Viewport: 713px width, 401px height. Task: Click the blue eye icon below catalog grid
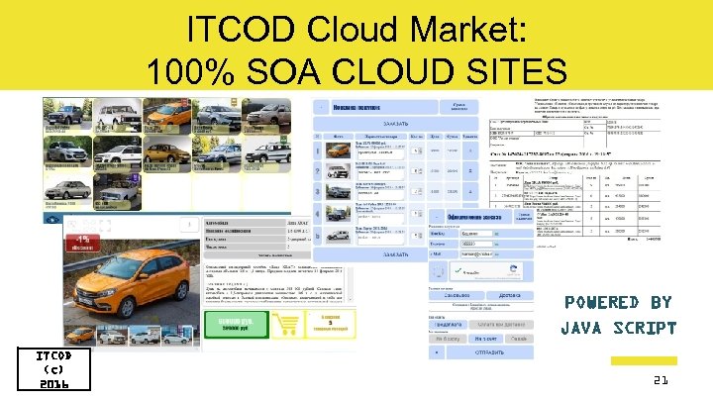point(52,219)
